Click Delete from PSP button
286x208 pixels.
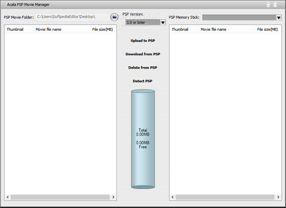(x=142, y=68)
